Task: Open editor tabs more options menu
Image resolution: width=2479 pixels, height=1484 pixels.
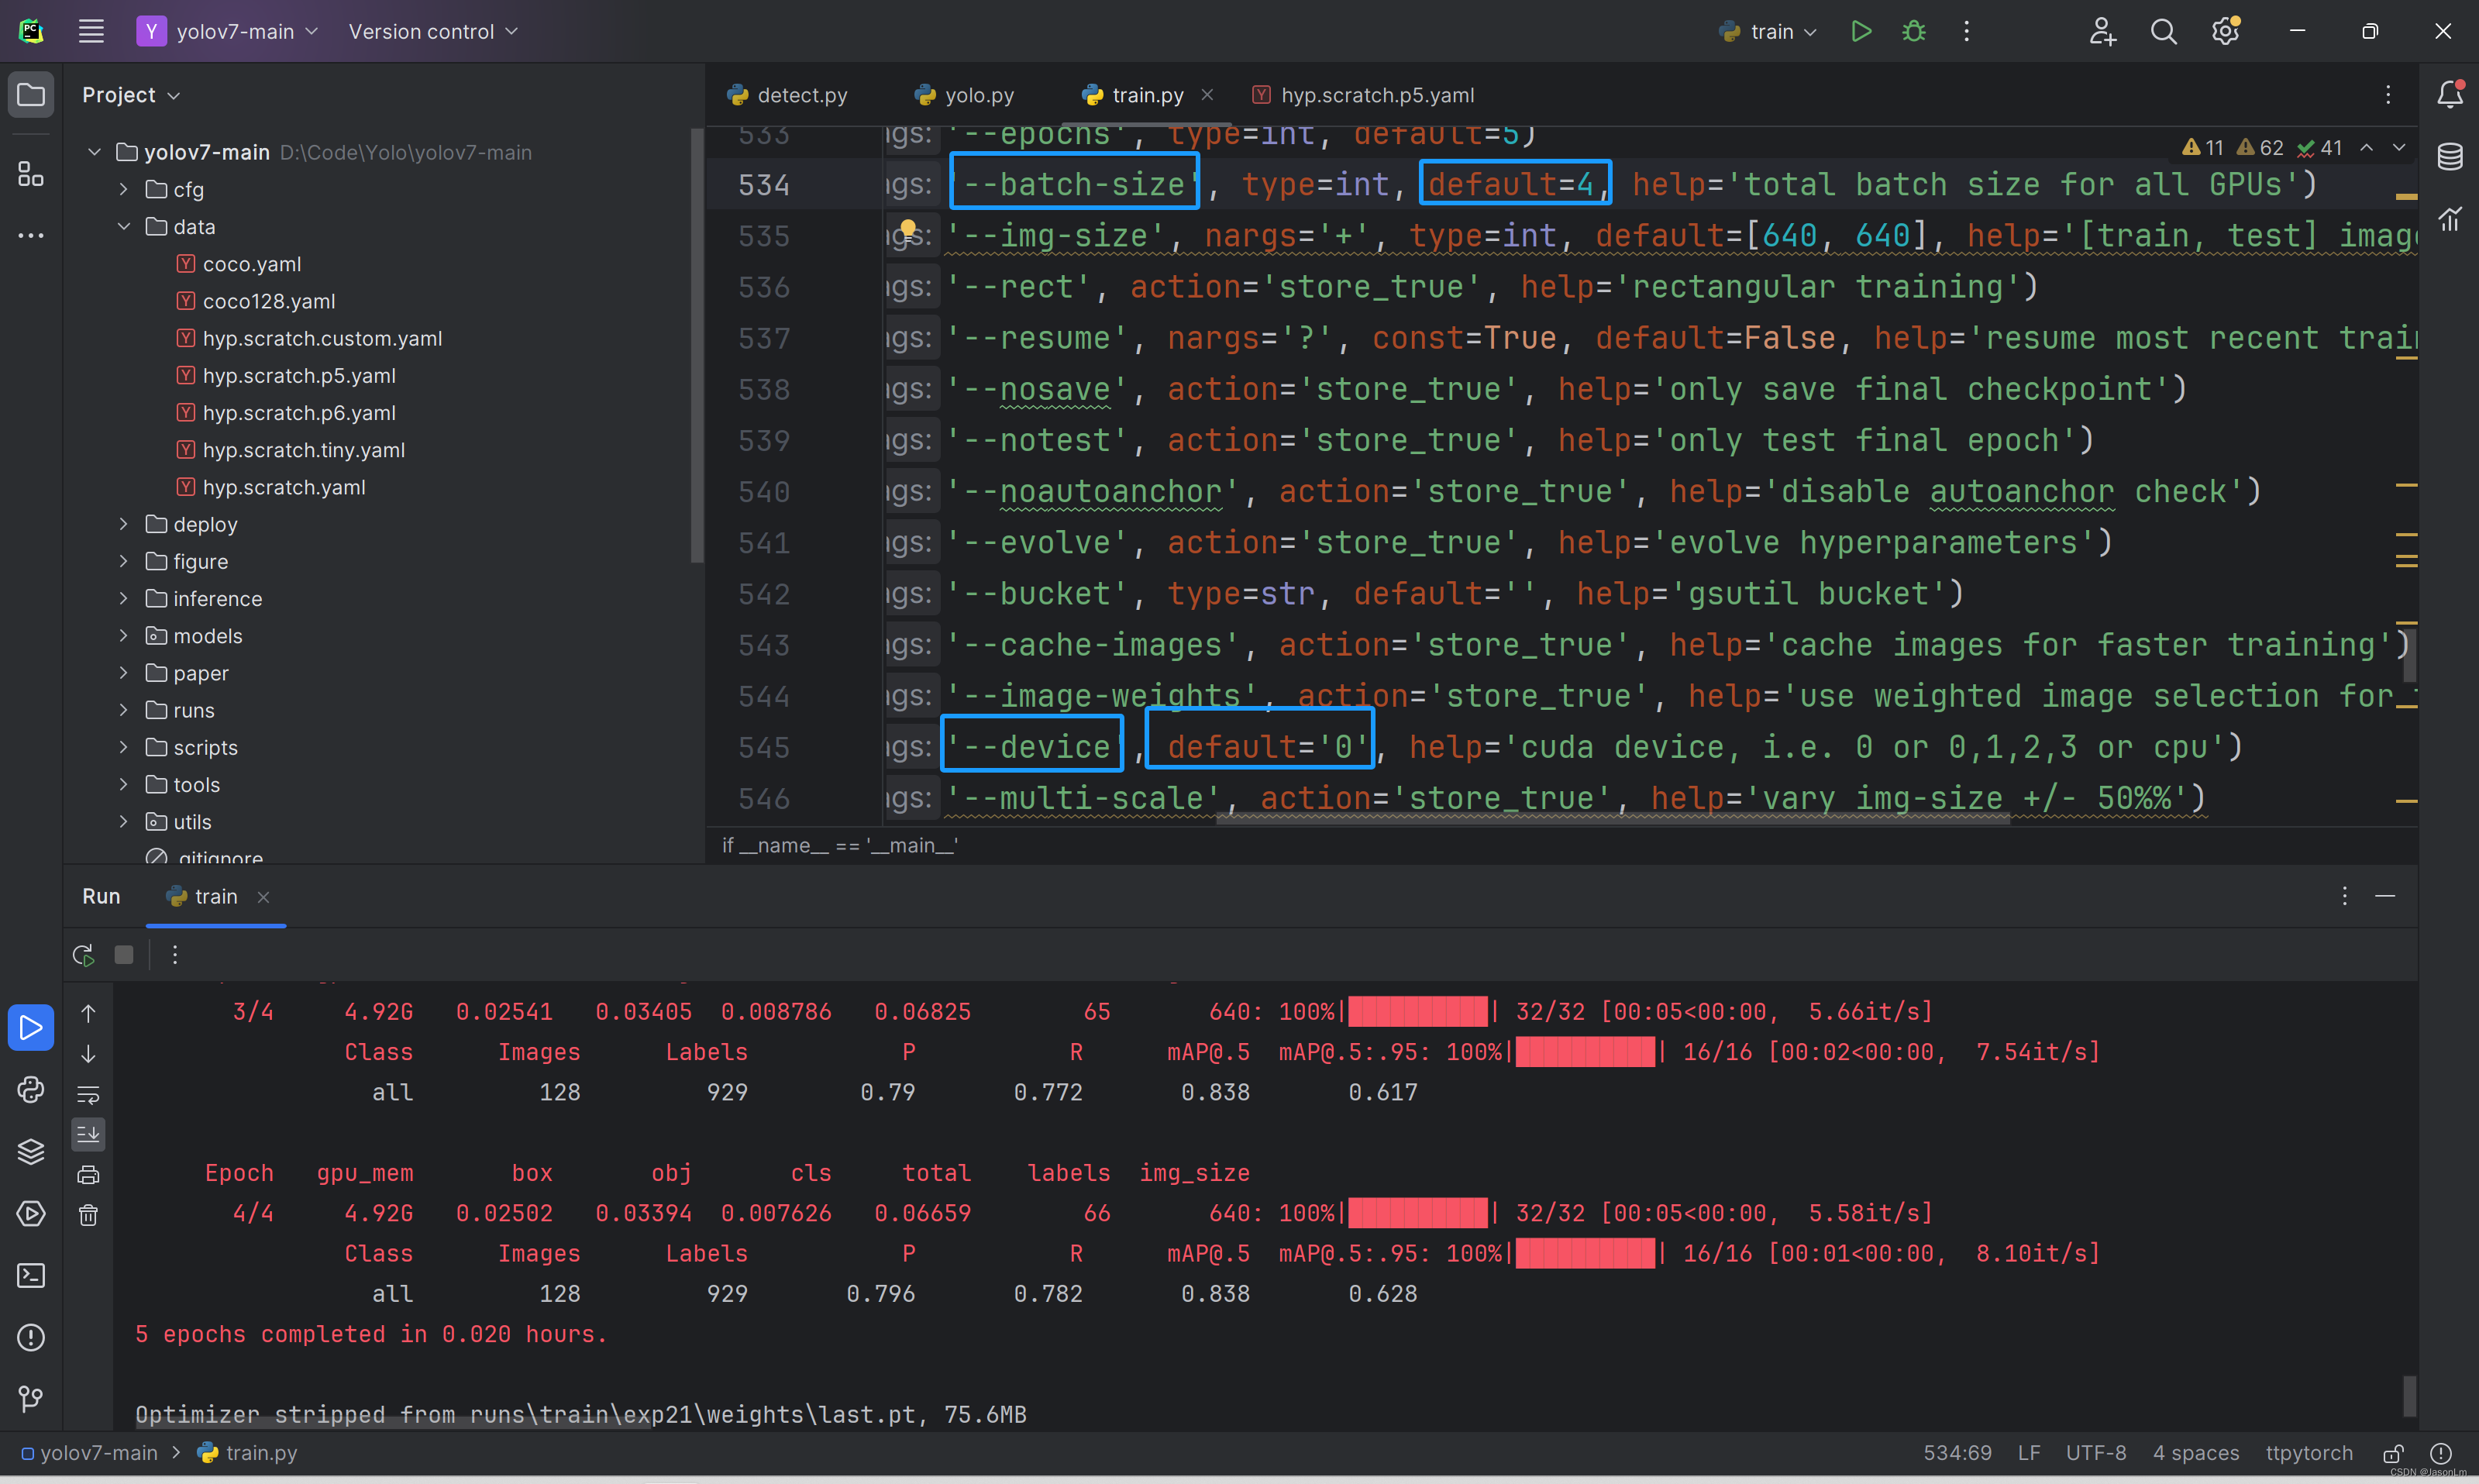Action: [x=2388, y=95]
